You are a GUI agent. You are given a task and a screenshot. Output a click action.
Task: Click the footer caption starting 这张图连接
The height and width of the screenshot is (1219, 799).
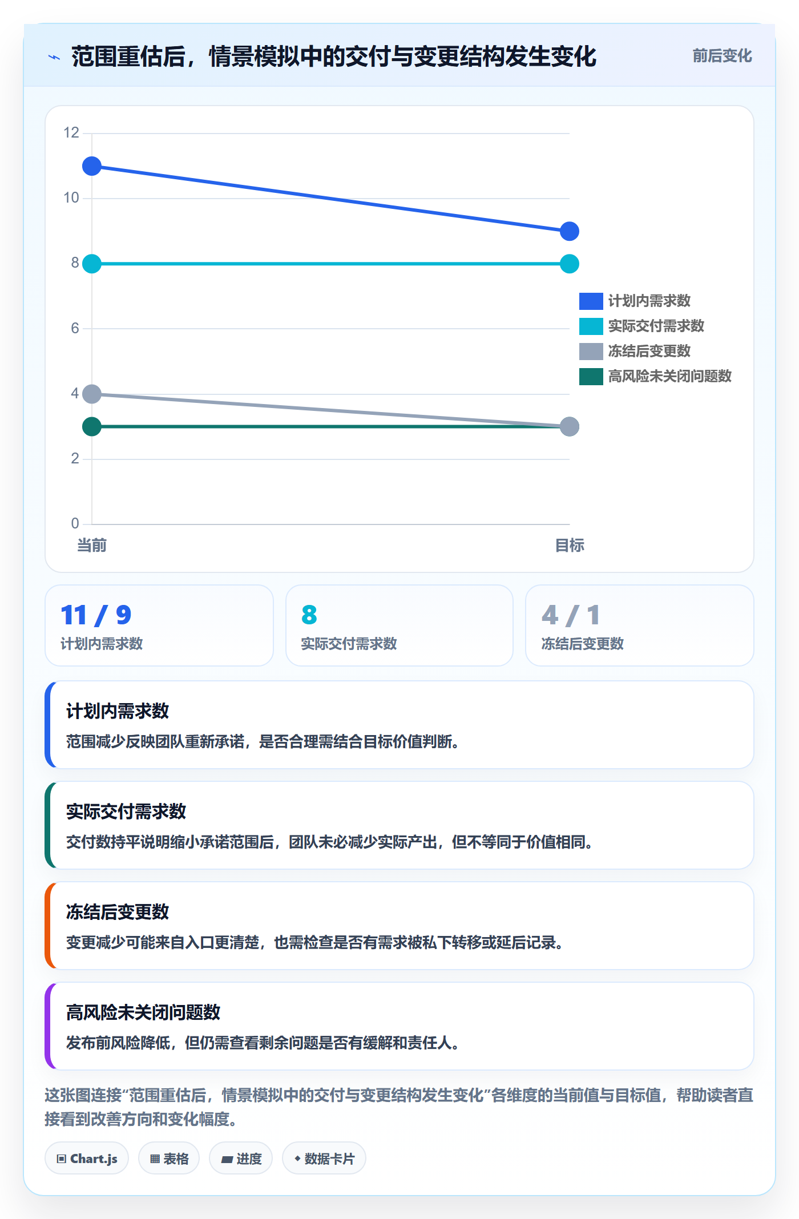tap(399, 1107)
